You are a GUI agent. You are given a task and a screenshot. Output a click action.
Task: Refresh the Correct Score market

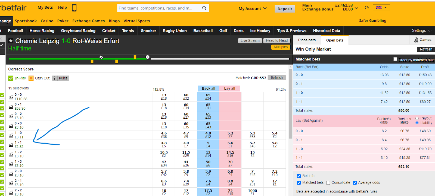[x=277, y=78]
